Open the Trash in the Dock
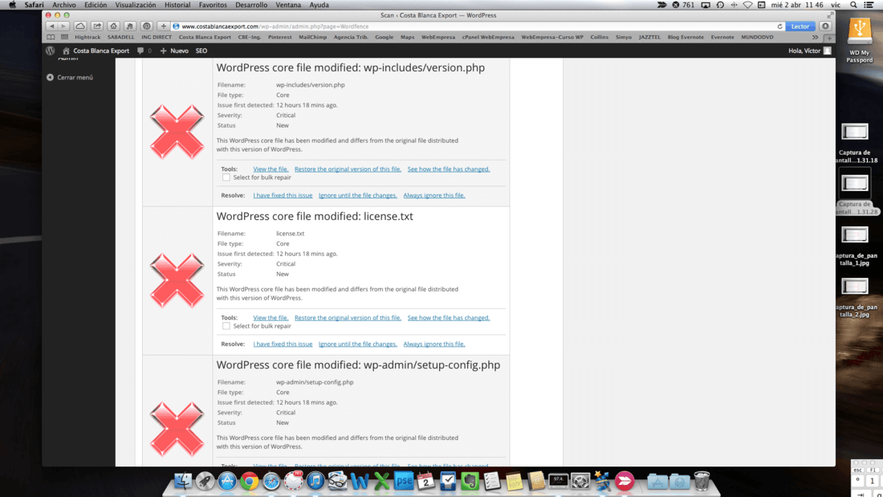 702,481
